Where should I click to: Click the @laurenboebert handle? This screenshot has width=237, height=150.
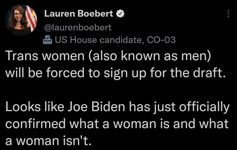(x=78, y=27)
